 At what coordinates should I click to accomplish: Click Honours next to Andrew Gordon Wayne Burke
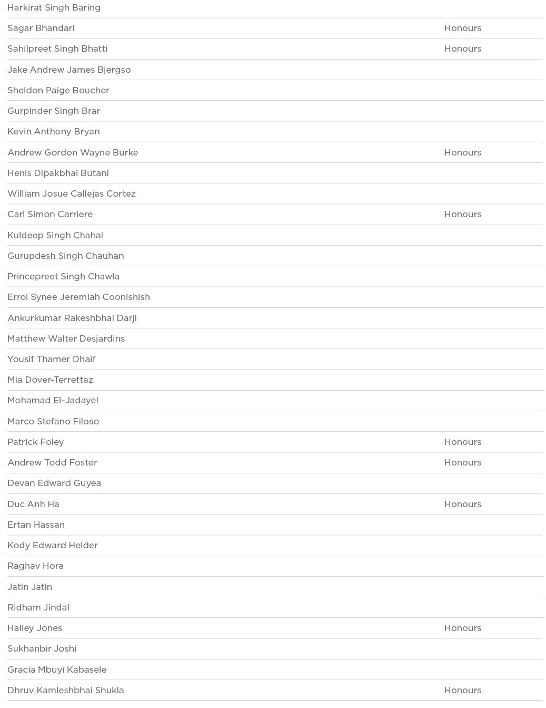(462, 152)
